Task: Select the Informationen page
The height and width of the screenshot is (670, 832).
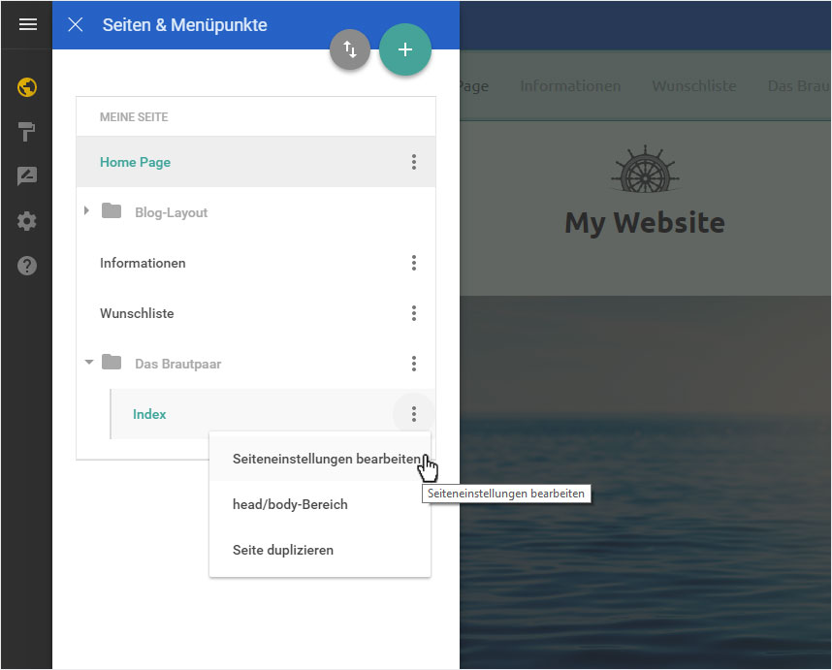Action: click(143, 263)
